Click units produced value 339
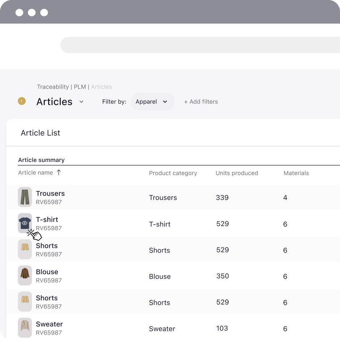The height and width of the screenshot is (340, 340). pos(222,197)
